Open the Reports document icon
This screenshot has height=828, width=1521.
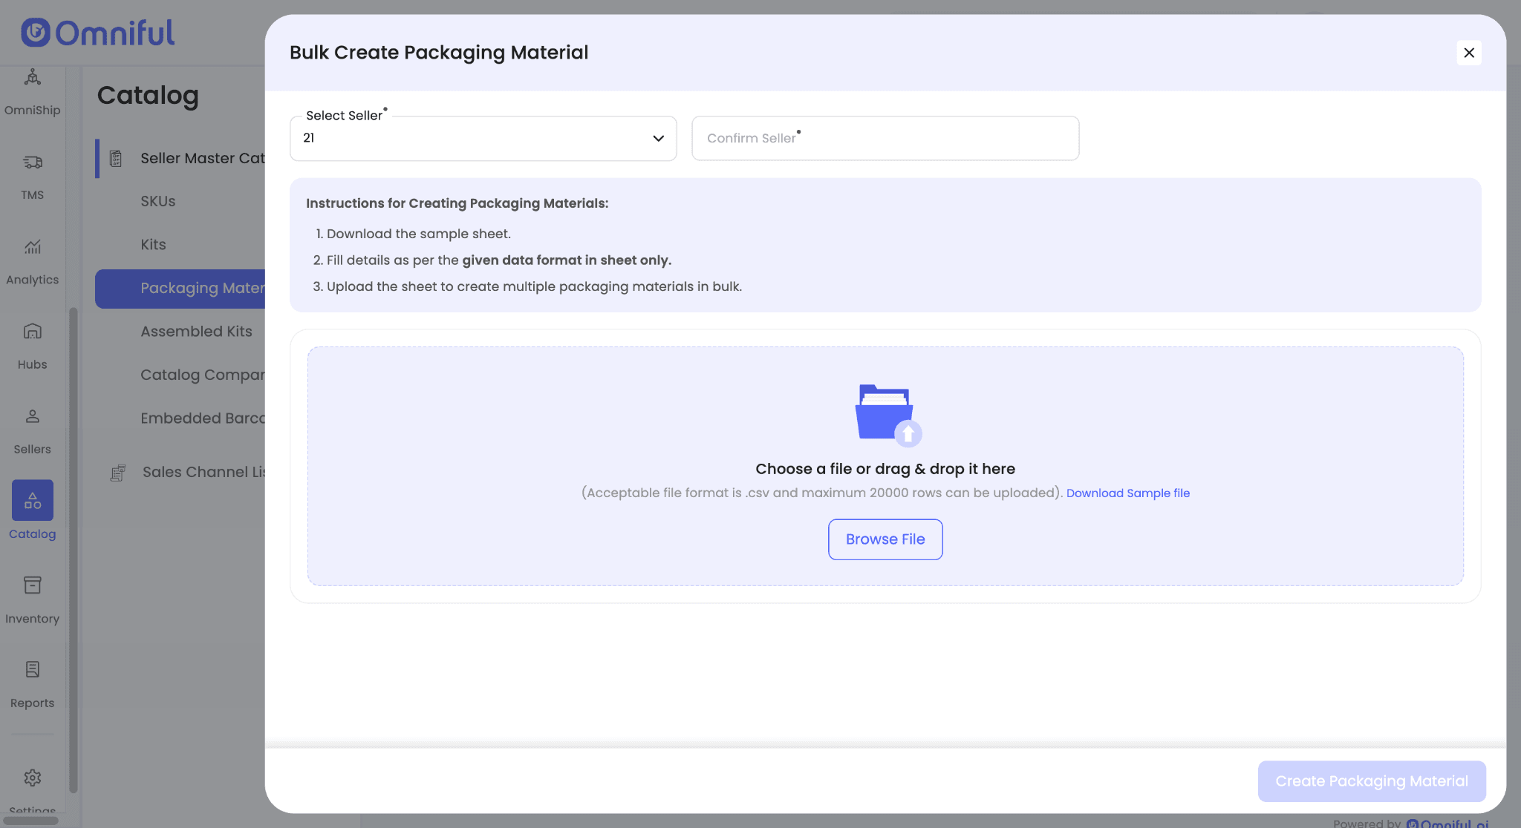coord(32,670)
